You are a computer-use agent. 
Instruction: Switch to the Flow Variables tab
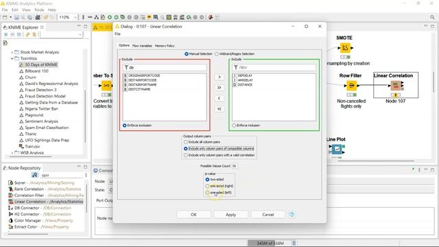(x=142, y=46)
